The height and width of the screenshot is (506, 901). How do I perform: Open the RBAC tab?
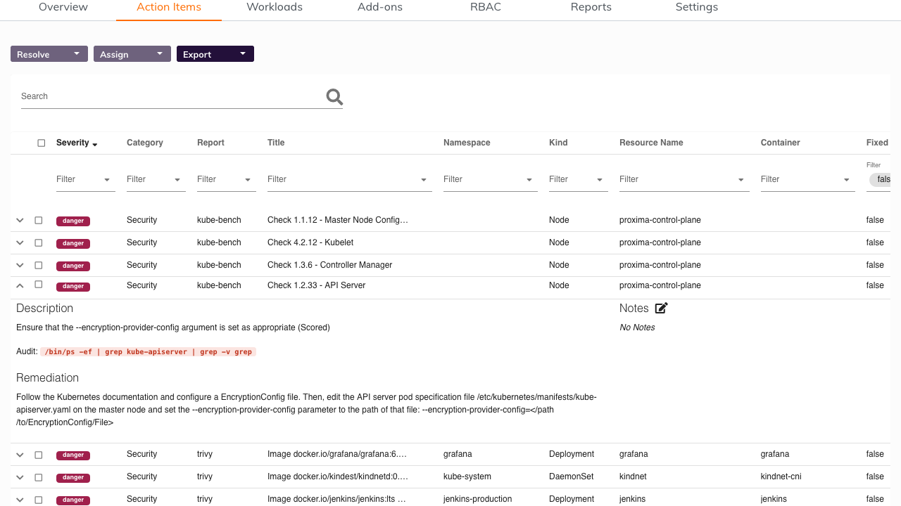(485, 7)
